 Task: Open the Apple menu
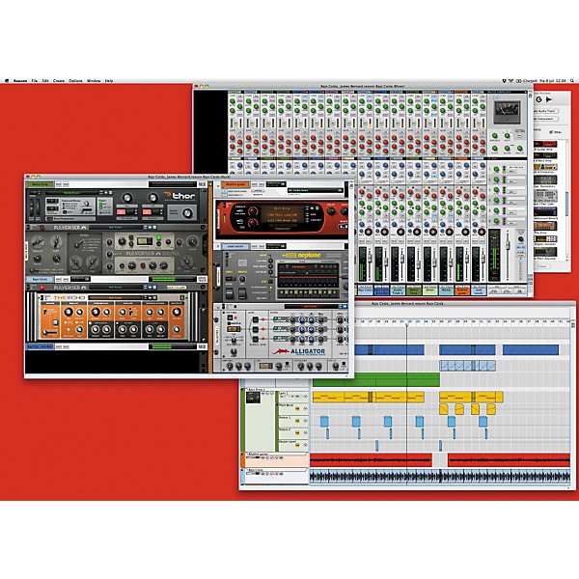(x=7, y=80)
